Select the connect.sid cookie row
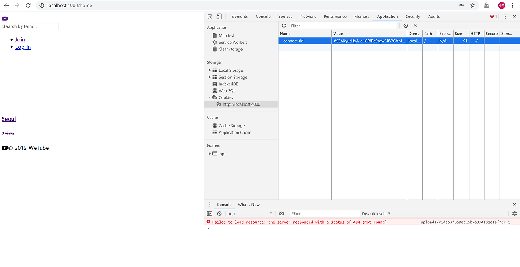The width and height of the screenshot is (520, 267). coord(399,41)
